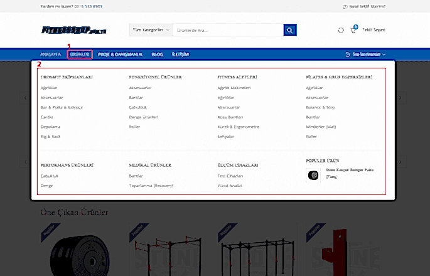Click the question mark help icon
Image resolution: width=430 pixels, height=276 pixels.
pos(345,7)
